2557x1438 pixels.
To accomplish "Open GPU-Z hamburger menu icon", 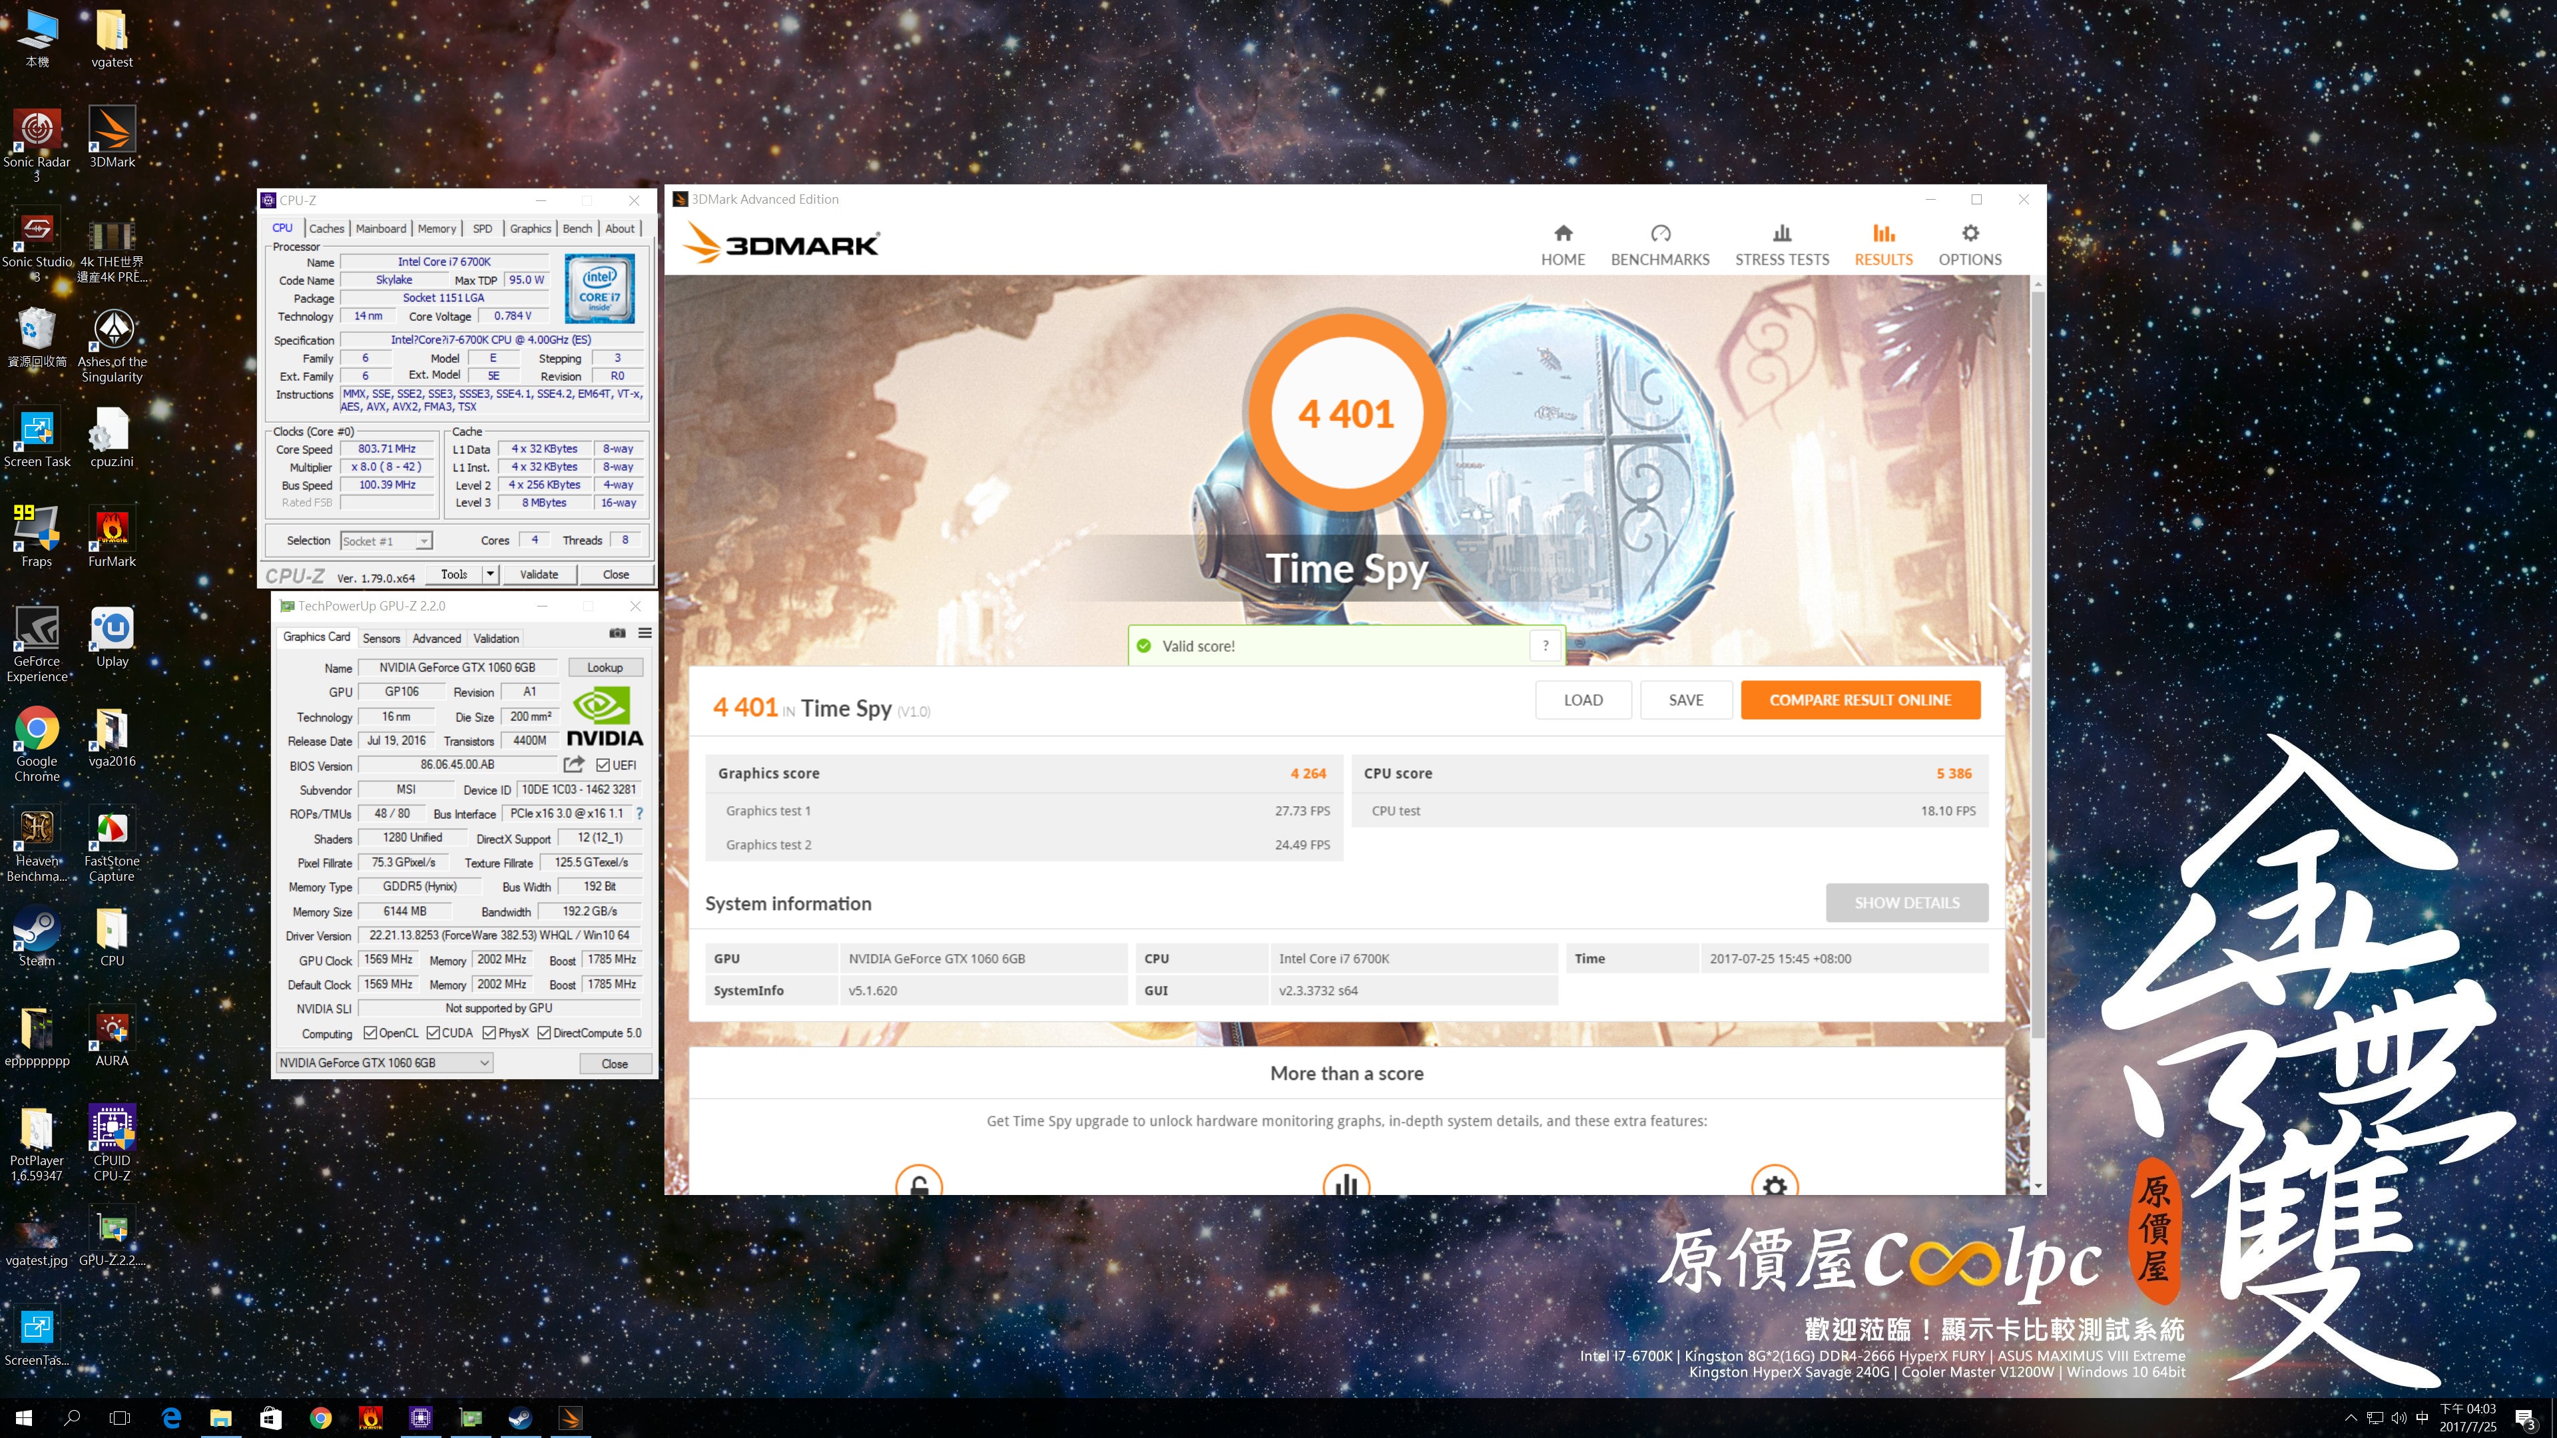I will click(x=645, y=633).
